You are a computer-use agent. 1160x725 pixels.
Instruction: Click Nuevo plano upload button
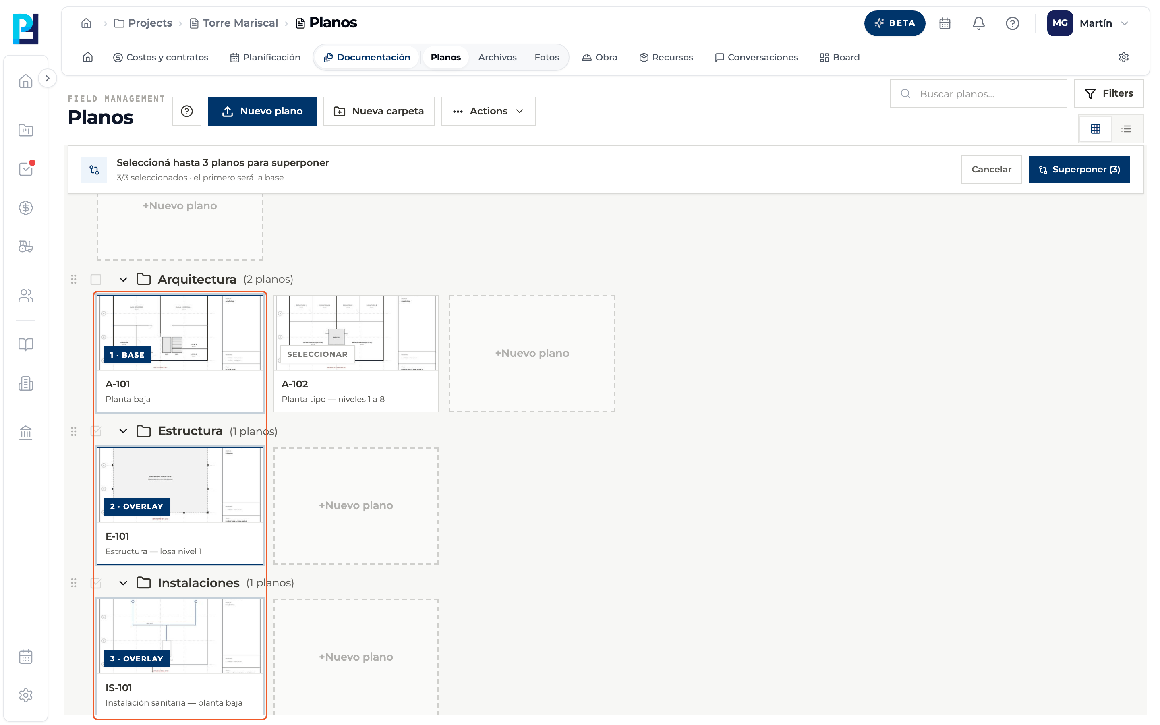262,111
